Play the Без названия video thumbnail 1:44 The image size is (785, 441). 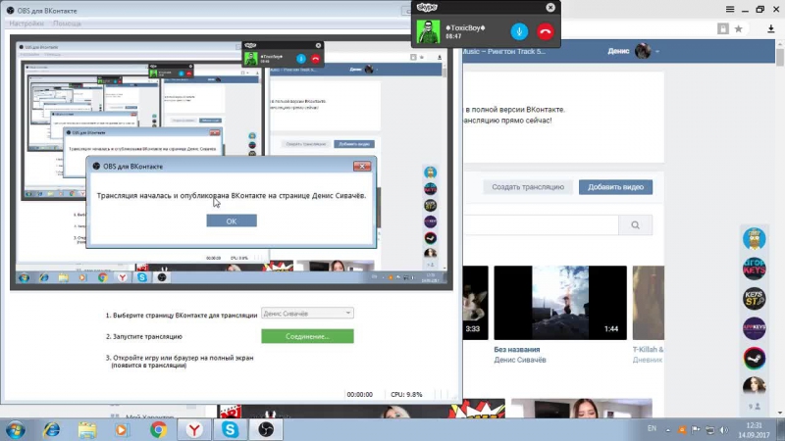560,303
